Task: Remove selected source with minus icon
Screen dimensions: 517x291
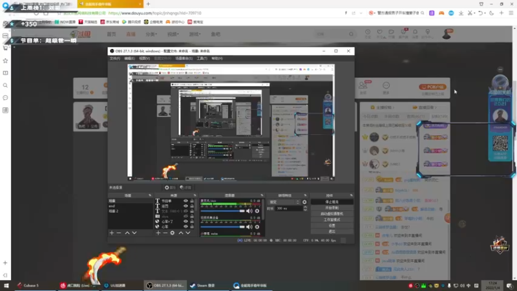Action: point(165,233)
